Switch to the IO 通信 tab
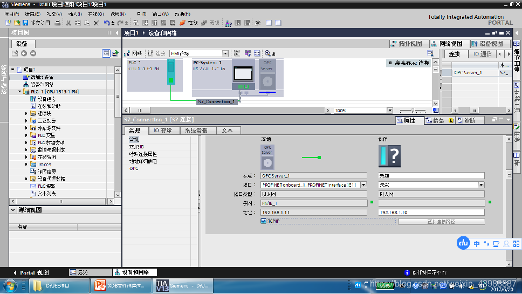The image size is (522, 294). (x=483, y=54)
